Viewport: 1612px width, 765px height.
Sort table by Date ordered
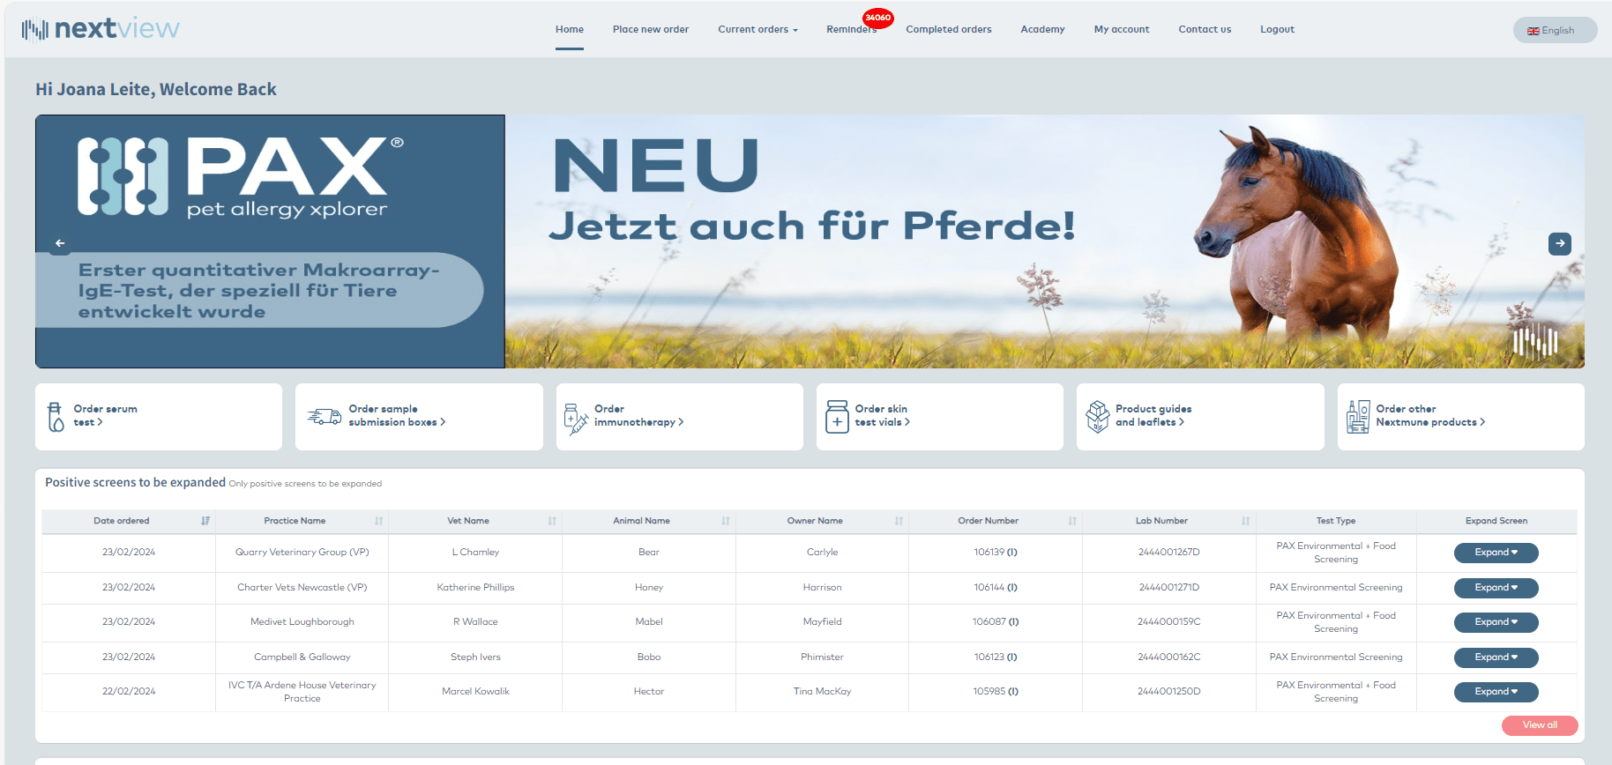tap(205, 521)
